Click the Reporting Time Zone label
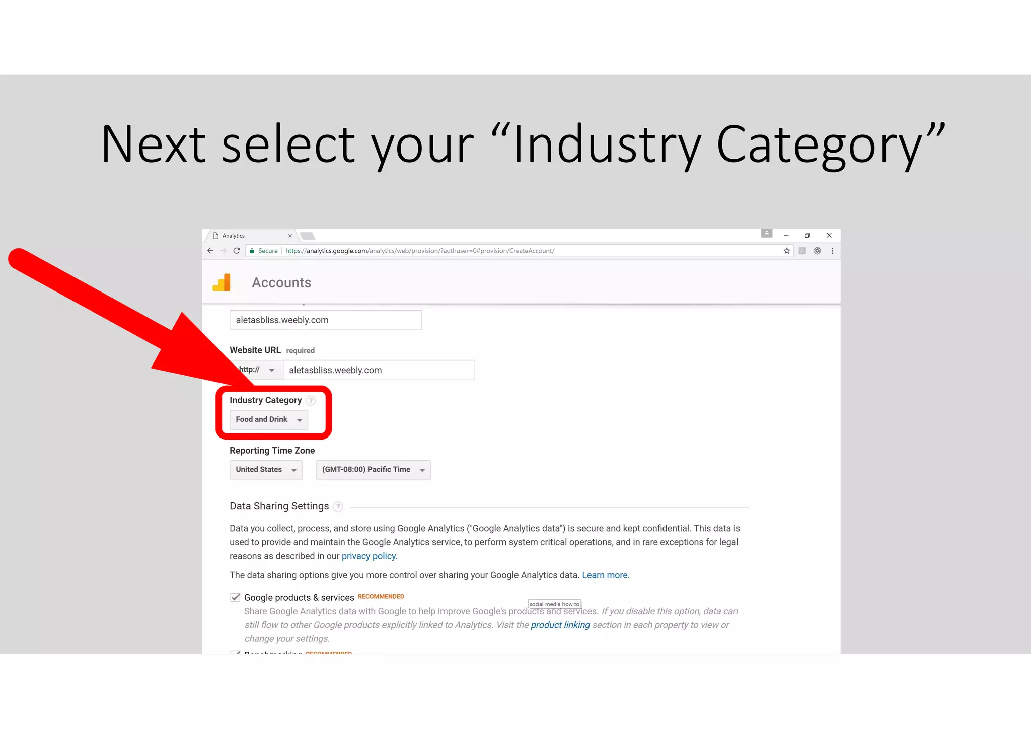The image size is (1031, 729). (x=272, y=451)
